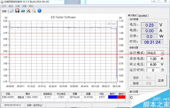Click the EB Tester Software chart title
The height and width of the screenshot is (108, 170).
pos(63,17)
